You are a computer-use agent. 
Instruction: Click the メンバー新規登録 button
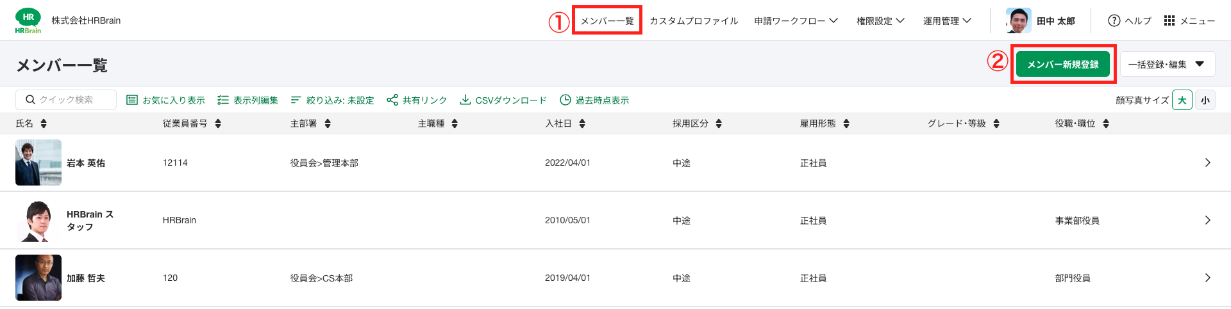1063,64
